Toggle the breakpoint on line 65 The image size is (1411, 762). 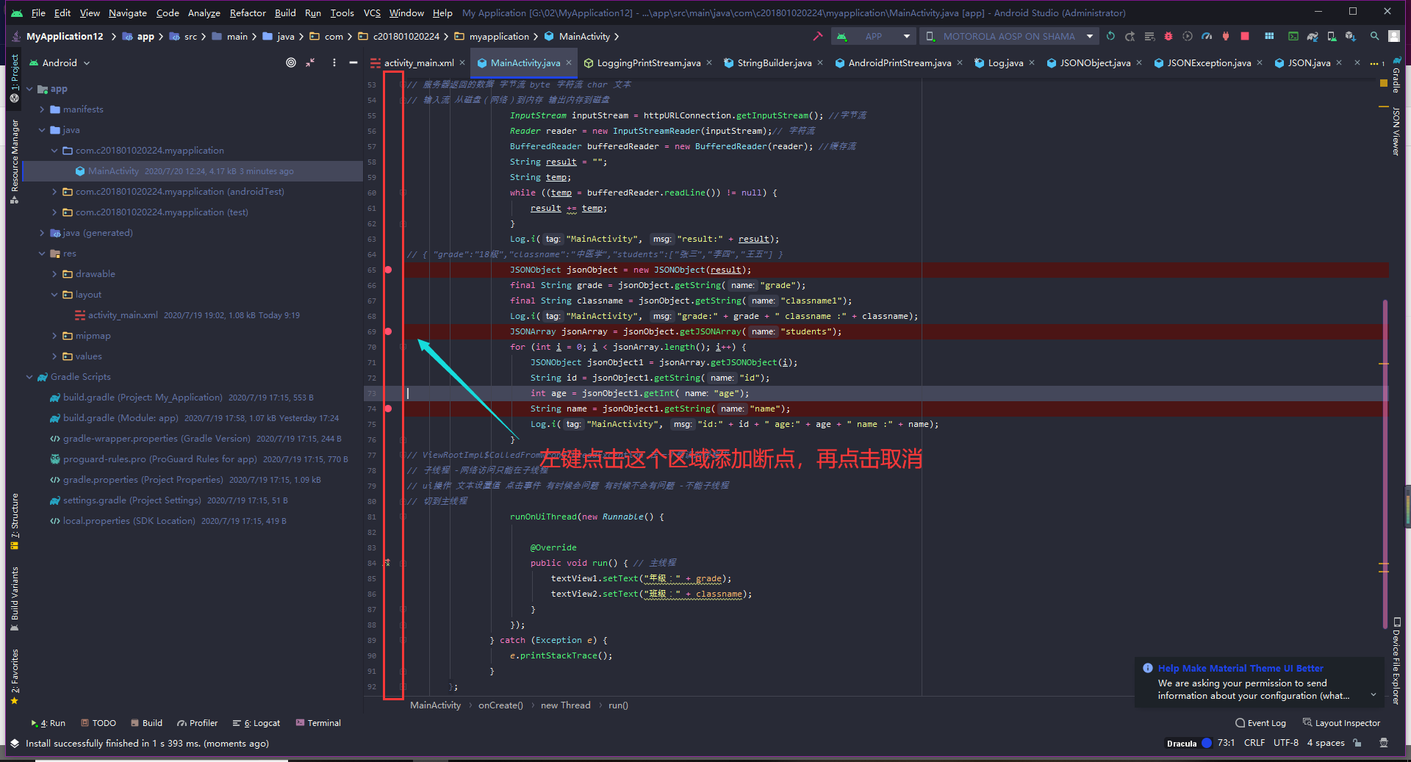[x=389, y=270]
